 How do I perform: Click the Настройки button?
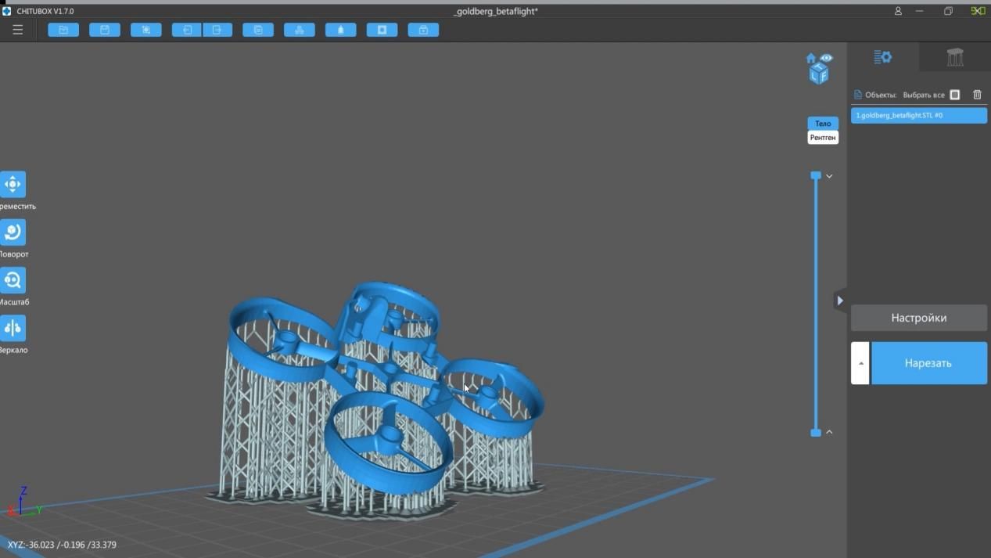[918, 318]
